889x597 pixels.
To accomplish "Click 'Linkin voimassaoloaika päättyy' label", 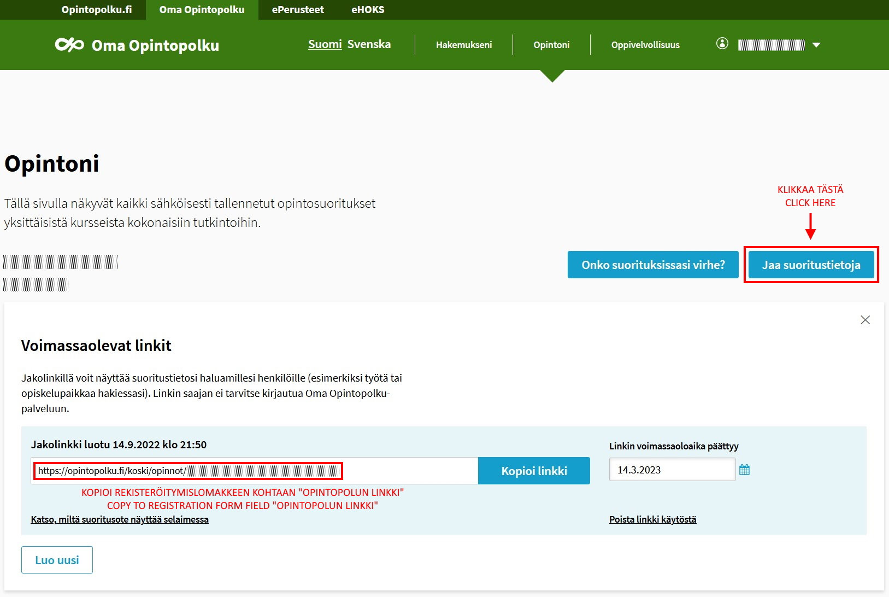I will (674, 446).
